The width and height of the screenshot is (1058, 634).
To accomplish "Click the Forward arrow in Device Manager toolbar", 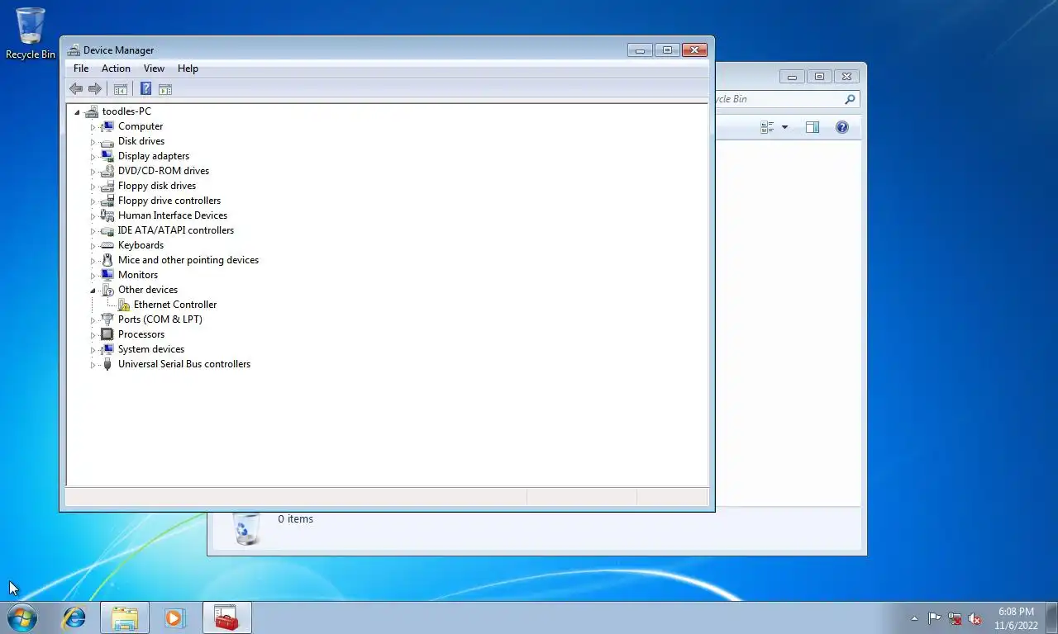I will click(95, 89).
